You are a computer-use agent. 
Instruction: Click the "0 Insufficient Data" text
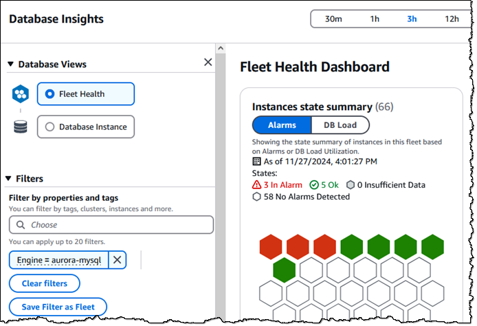[x=391, y=185]
